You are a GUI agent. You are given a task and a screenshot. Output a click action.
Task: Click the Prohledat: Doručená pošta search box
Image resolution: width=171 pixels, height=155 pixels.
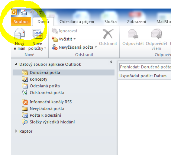pyautogui.click(x=145, y=67)
